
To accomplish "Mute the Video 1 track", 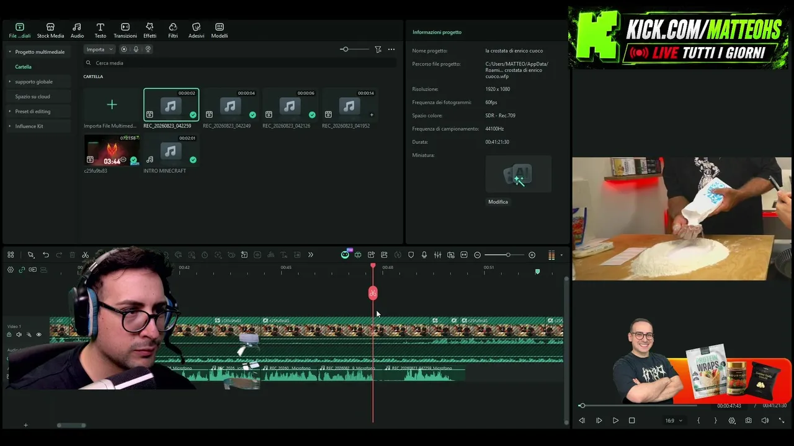I will point(19,335).
